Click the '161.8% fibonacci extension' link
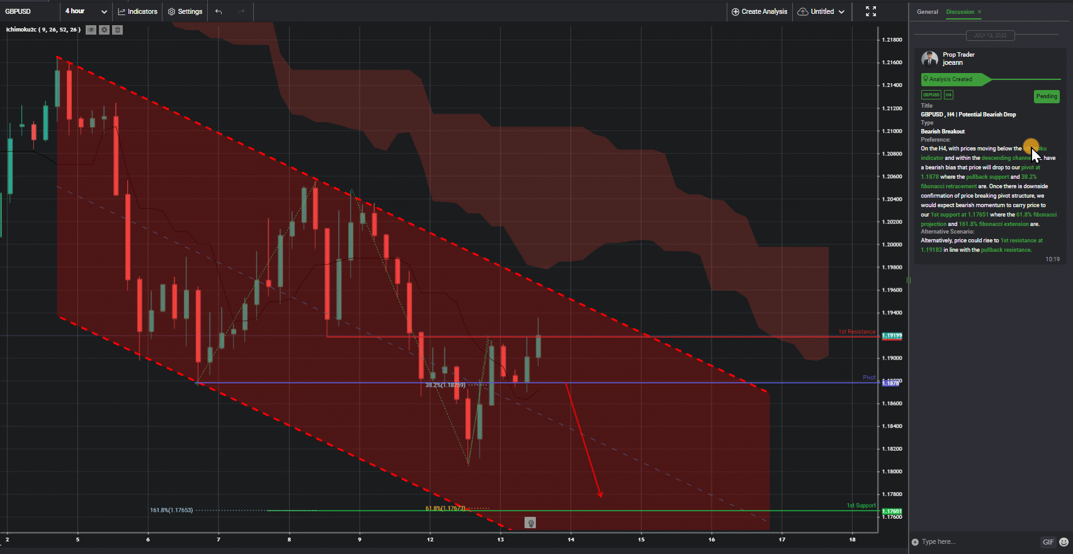Screen dimensions: 1073x554 pos(994,224)
